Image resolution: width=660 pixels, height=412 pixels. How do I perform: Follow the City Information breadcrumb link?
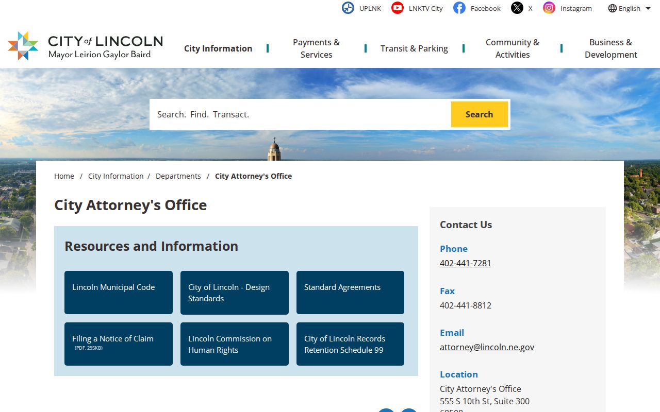(116, 176)
